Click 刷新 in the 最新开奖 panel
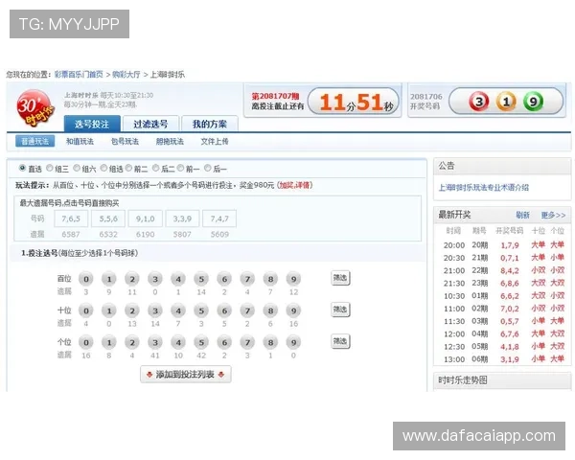The image size is (575, 460). [x=522, y=215]
